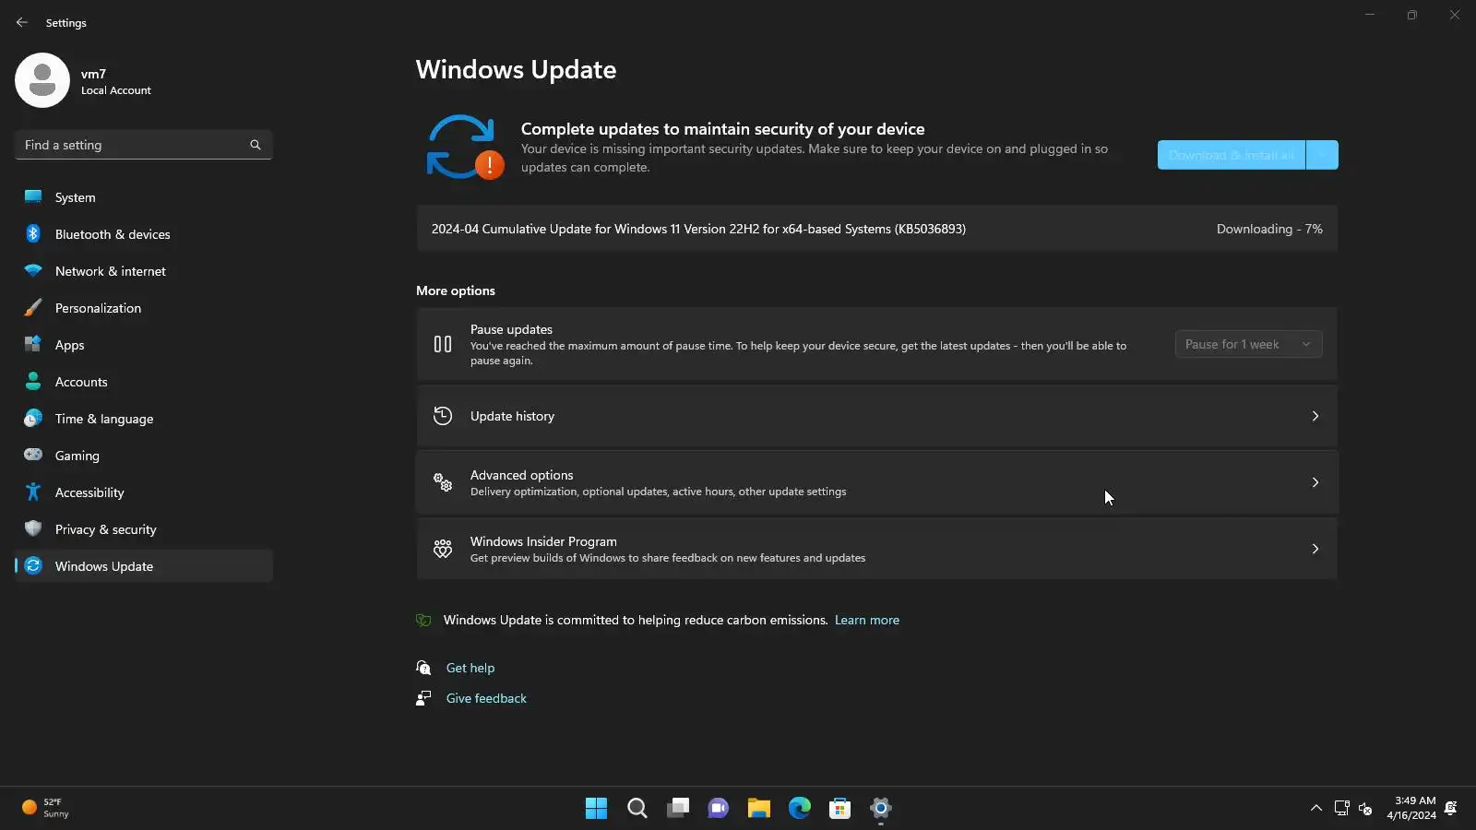
Task: Click the More options section label
Action: tap(456, 290)
